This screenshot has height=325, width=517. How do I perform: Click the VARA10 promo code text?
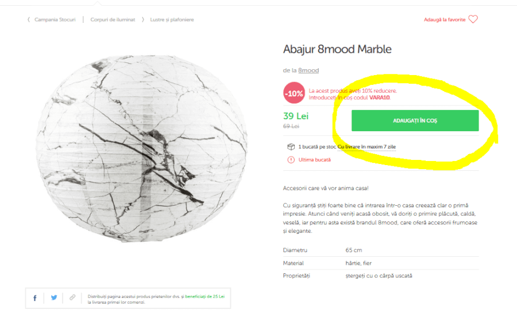[379, 97]
